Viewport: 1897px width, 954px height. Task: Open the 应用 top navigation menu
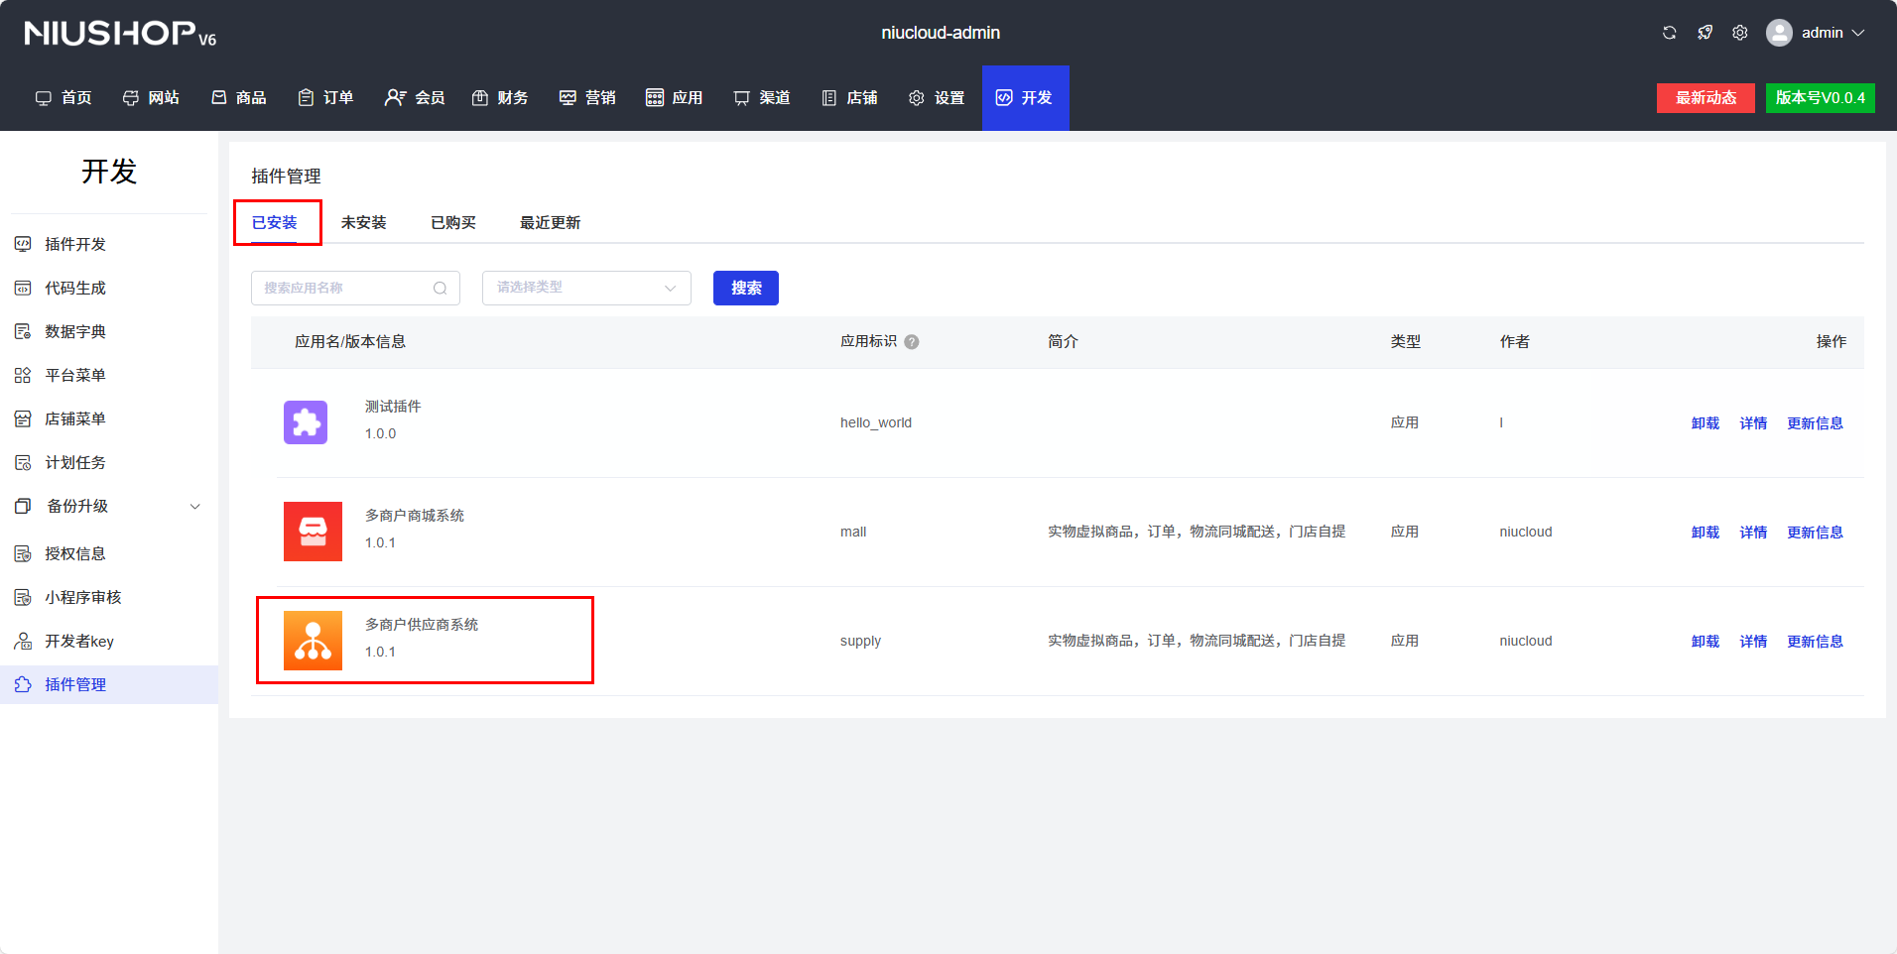(675, 98)
